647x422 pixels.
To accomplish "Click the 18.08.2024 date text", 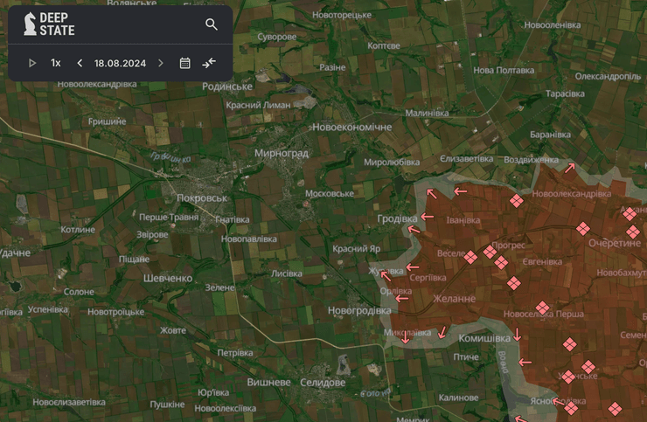I will click(120, 63).
